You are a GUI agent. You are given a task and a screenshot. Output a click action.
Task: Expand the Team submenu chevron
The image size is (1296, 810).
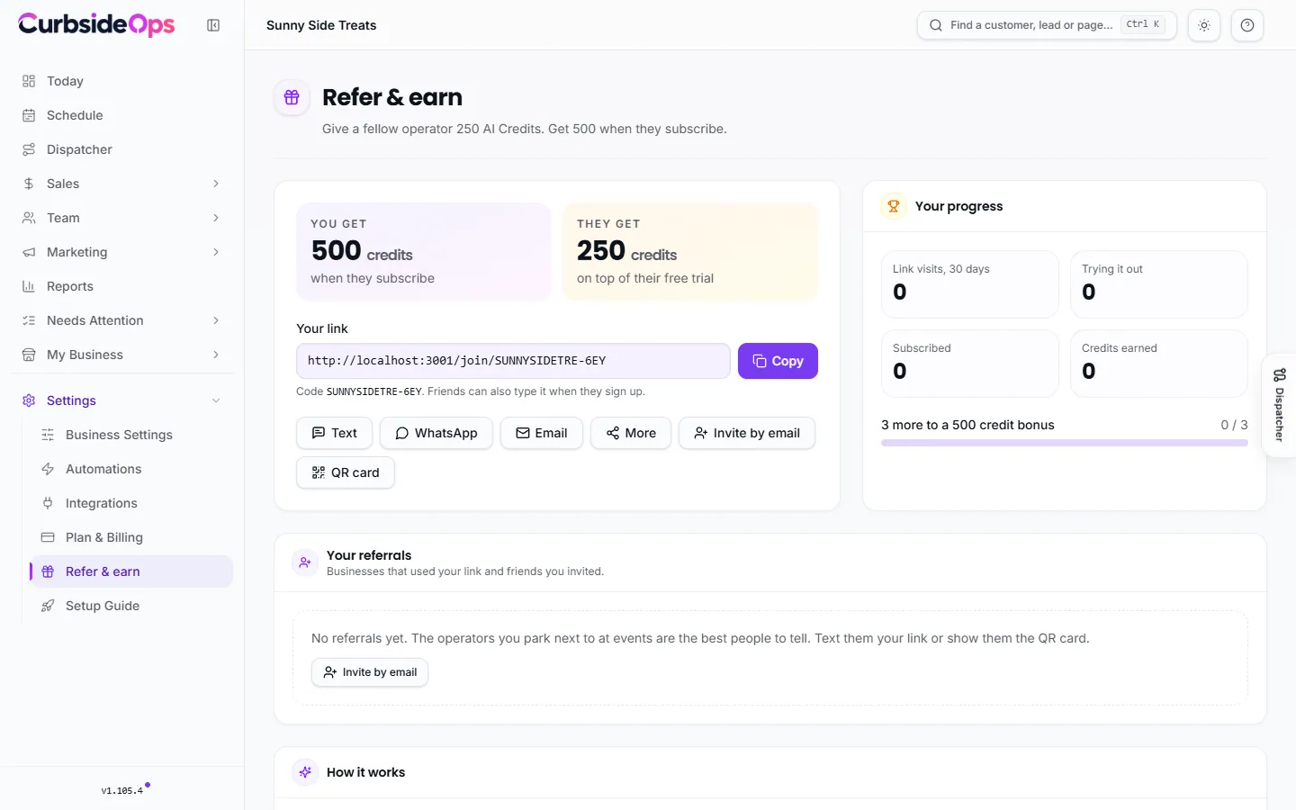click(216, 218)
